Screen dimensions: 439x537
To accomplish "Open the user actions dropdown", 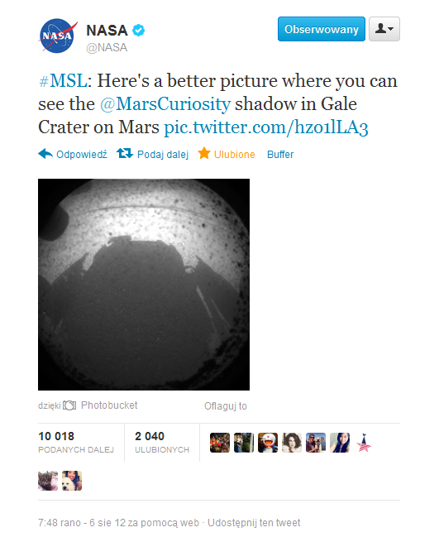I will tap(384, 29).
